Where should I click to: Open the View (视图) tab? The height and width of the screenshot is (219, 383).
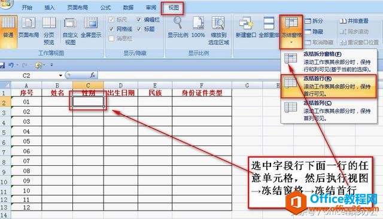coord(174,8)
